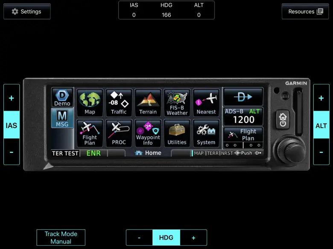Image resolution: width=333 pixels, height=249 pixels.
Task: Select MAP in the knob shortcut bar
Action: [199, 153]
